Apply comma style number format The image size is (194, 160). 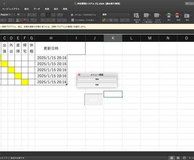click(x=116, y=20)
